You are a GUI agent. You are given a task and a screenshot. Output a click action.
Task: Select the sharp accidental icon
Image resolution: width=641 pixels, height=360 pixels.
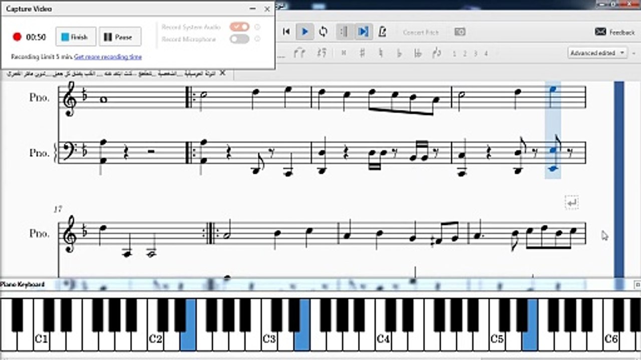[x=362, y=53]
